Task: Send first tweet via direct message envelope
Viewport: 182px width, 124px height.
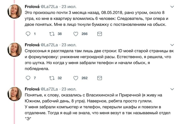Action: [99, 34]
